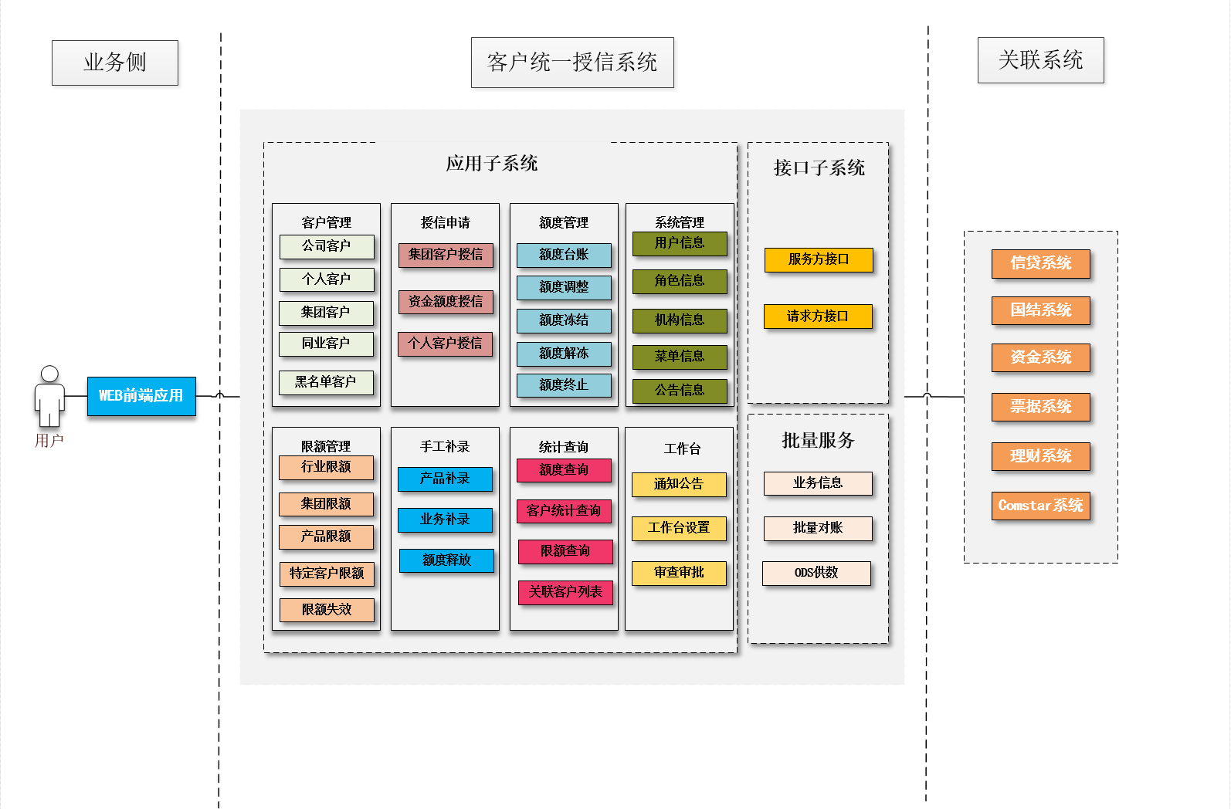The width and height of the screenshot is (1231, 809).
Task: Select the Comstar系统 block
Action: 1040,506
